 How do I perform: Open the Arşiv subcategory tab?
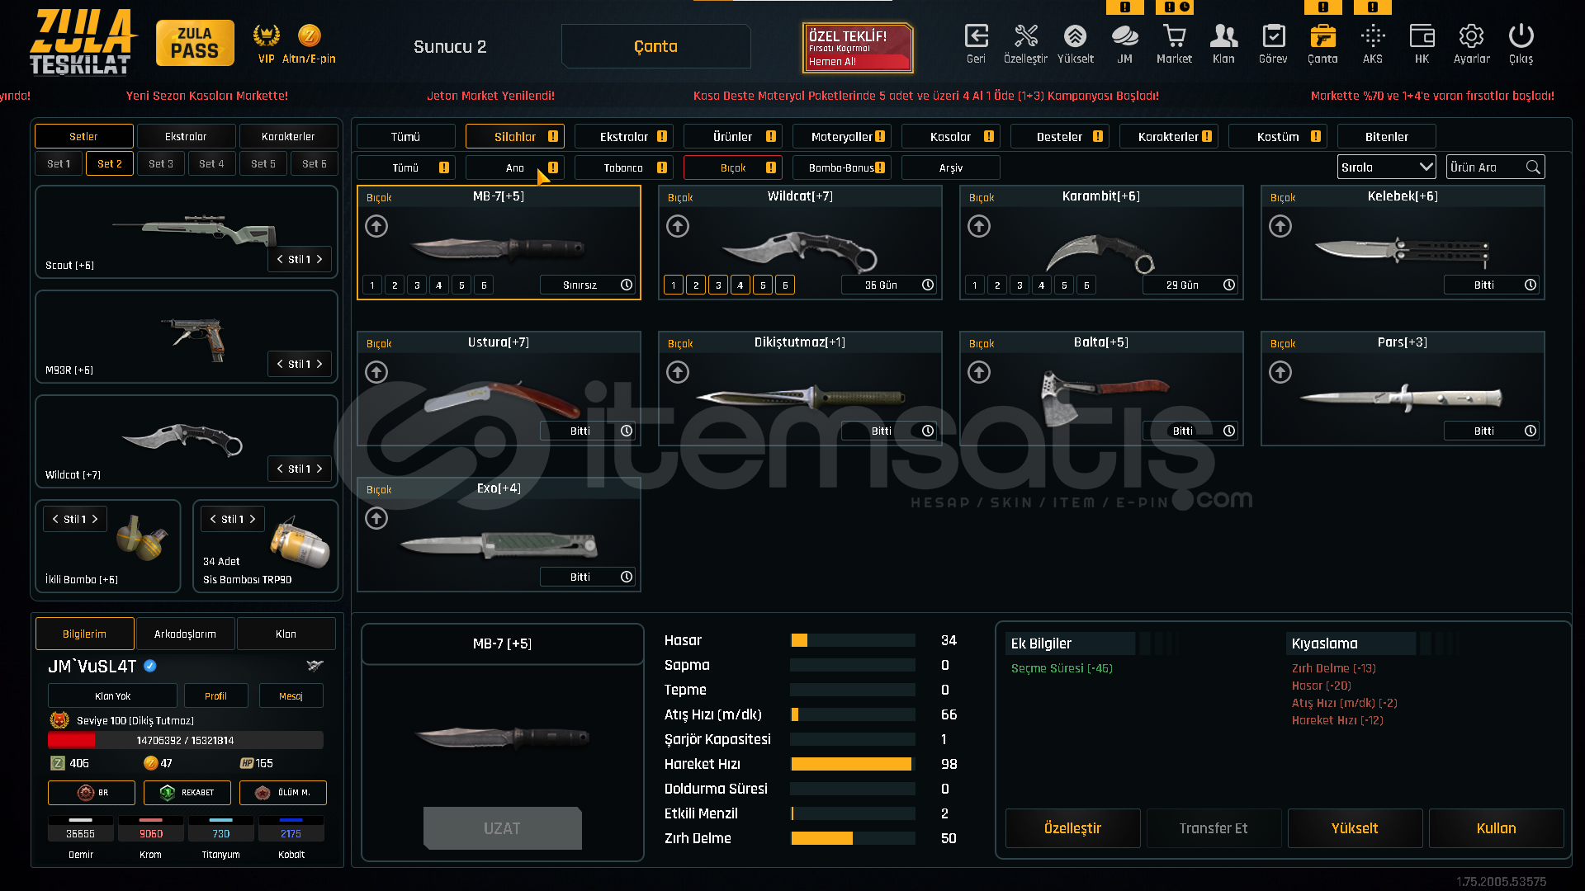pos(951,167)
